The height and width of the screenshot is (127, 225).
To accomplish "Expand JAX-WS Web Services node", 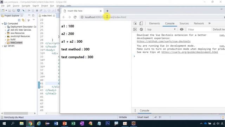I will pos(5,30).
